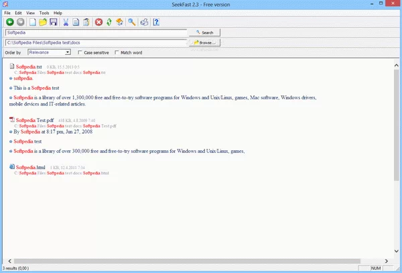The width and height of the screenshot is (402, 273).
Task: Click the gray Forward arrow icon
Action: click(x=21, y=22)
